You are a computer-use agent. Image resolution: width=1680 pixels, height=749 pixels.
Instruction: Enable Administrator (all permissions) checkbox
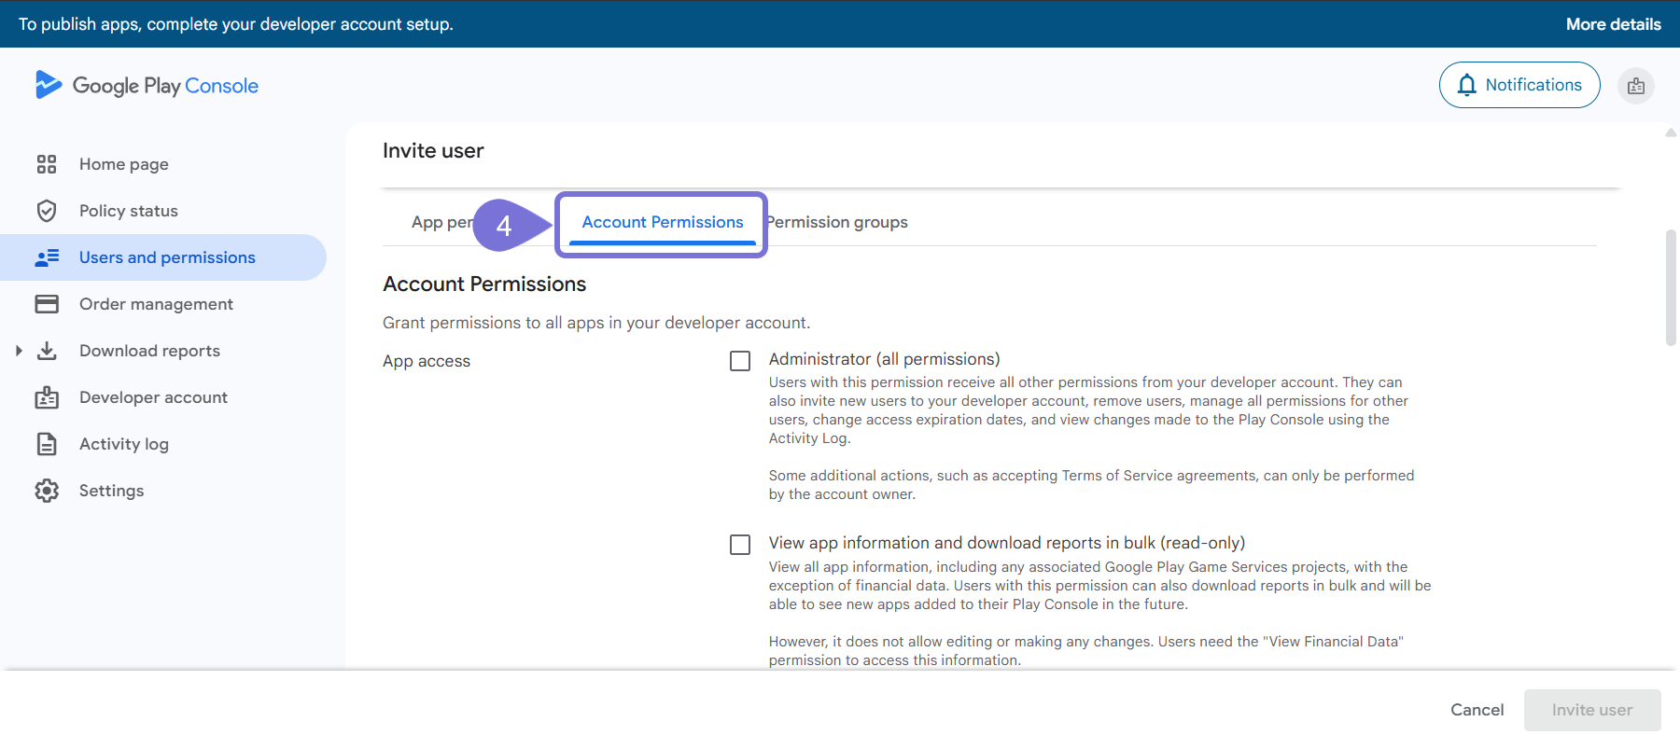[x=740, y=361]
